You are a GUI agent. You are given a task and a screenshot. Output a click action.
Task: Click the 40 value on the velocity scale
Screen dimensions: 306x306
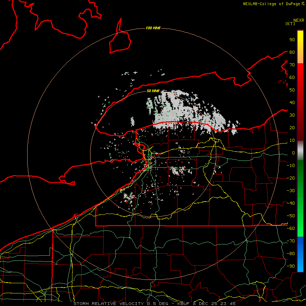tap(292, 103)
